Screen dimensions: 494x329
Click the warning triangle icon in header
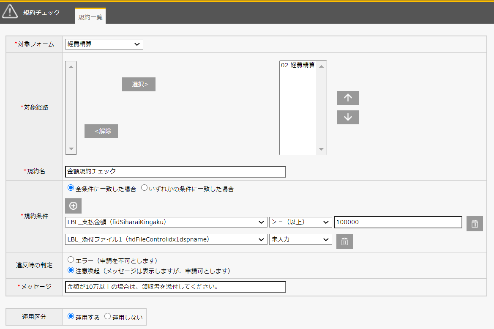coord(10,11)
